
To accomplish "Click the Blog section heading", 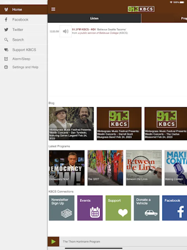I will [51, 103].
